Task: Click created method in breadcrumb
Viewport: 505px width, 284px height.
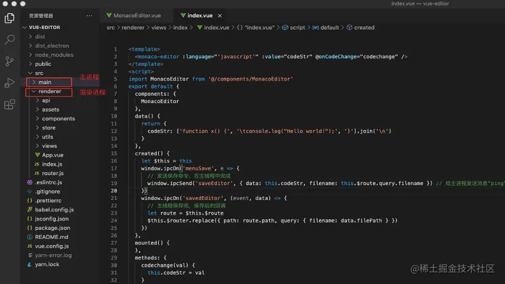Action: (x=361, y=27)
